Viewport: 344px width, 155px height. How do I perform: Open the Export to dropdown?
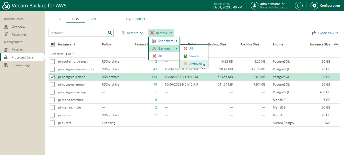pyautogui.click(x=325, y=33)
